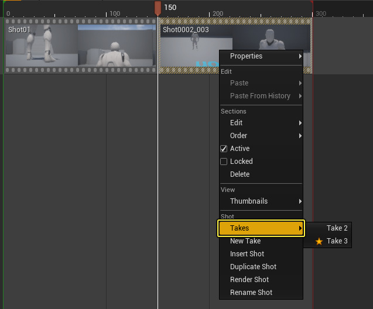Click the timeline ruler at frame 0
373x309 pixels.
(x=8, y=13)
